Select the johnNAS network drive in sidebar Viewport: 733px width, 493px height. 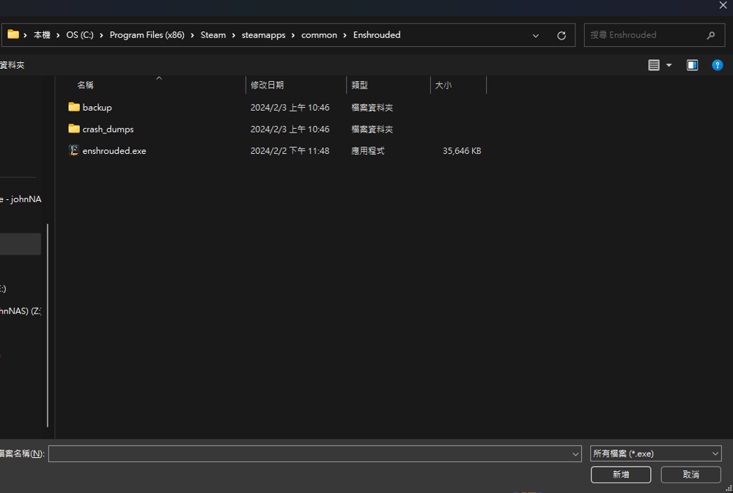pyautogui.click(x=18, y=311)
